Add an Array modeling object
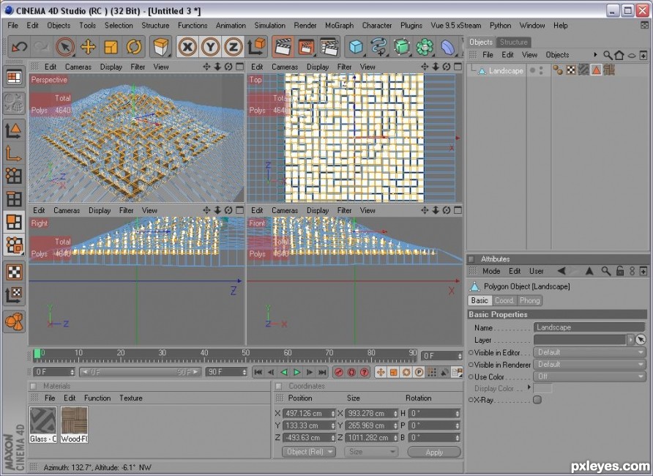Screen dimensions: 653x476 click(x=425, y=47)
